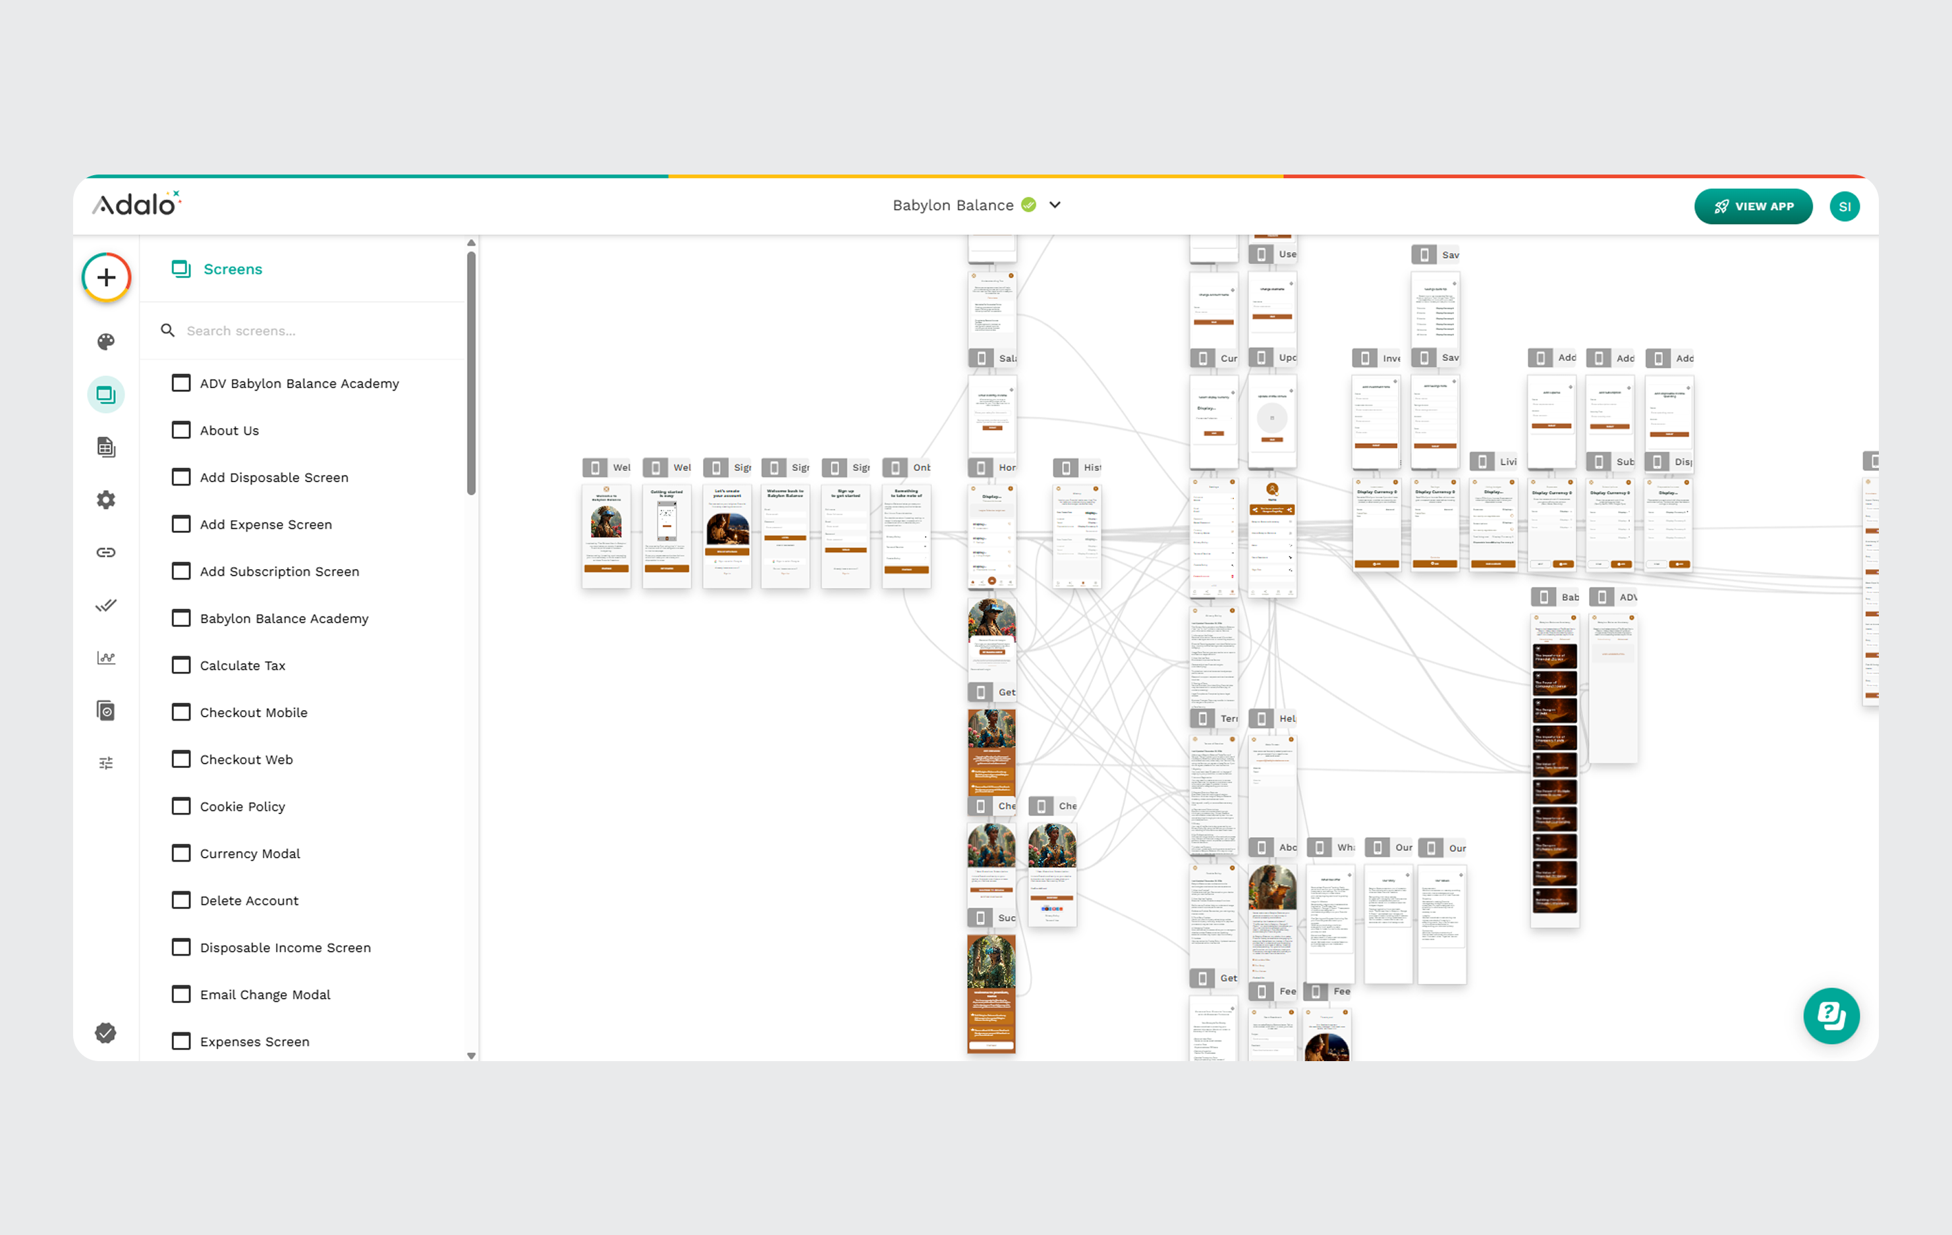The height and width of the screenshot is (1235, 1952).
Task: Open app settings gear icon
Action: pos(106,500)
